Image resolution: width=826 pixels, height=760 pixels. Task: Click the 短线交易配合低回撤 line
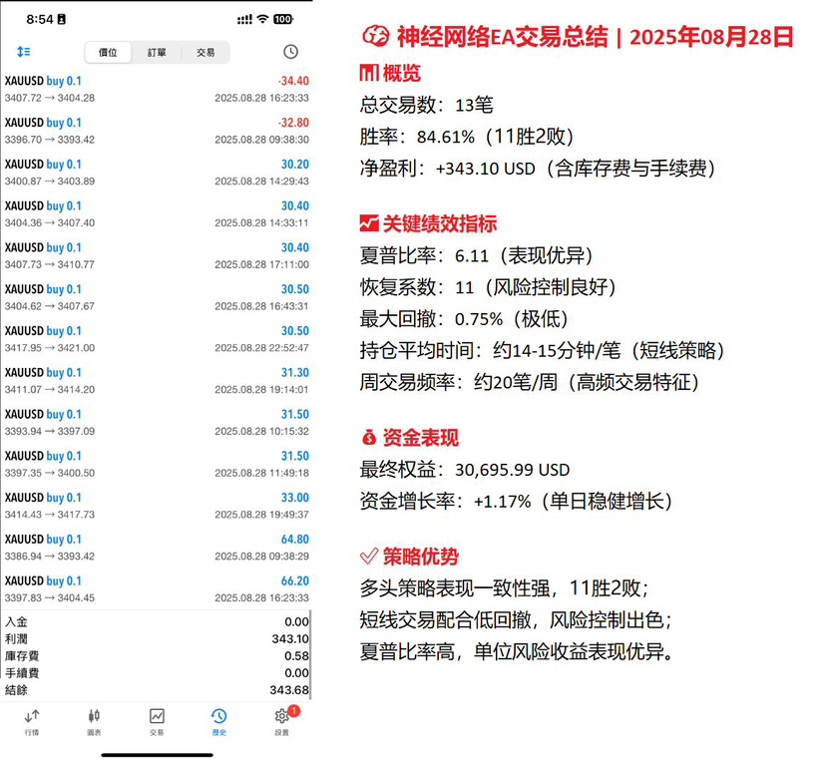(516, 620)
